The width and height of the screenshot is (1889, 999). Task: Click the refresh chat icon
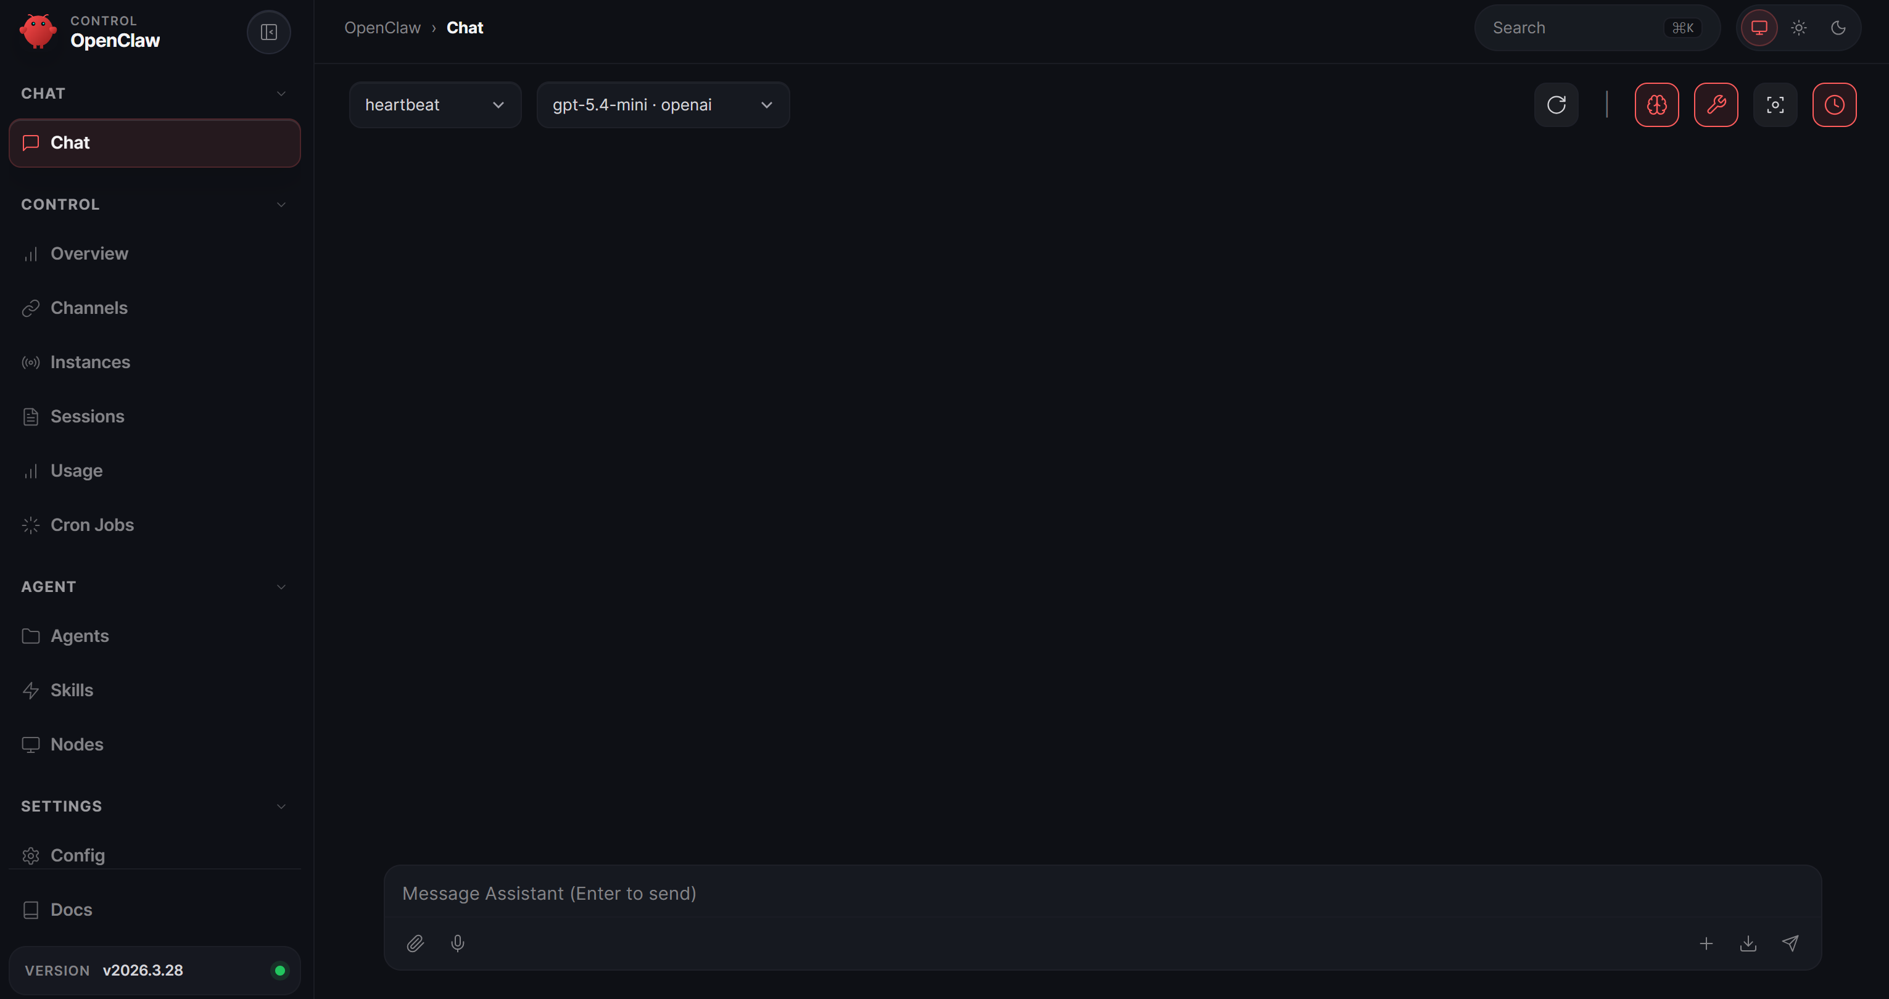[1556, 104]
